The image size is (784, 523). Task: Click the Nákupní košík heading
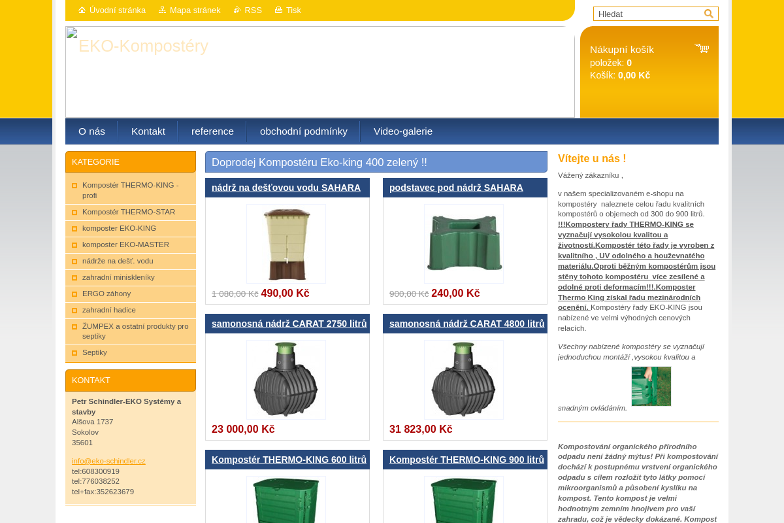[x=622, y=50]
